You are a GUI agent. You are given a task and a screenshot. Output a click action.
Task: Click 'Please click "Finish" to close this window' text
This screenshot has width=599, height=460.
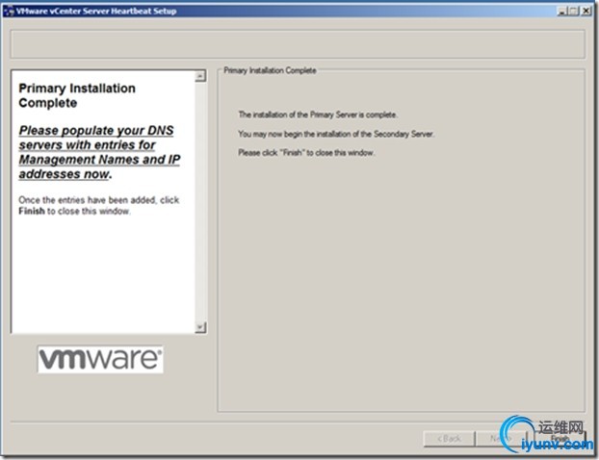coord(306,153)
